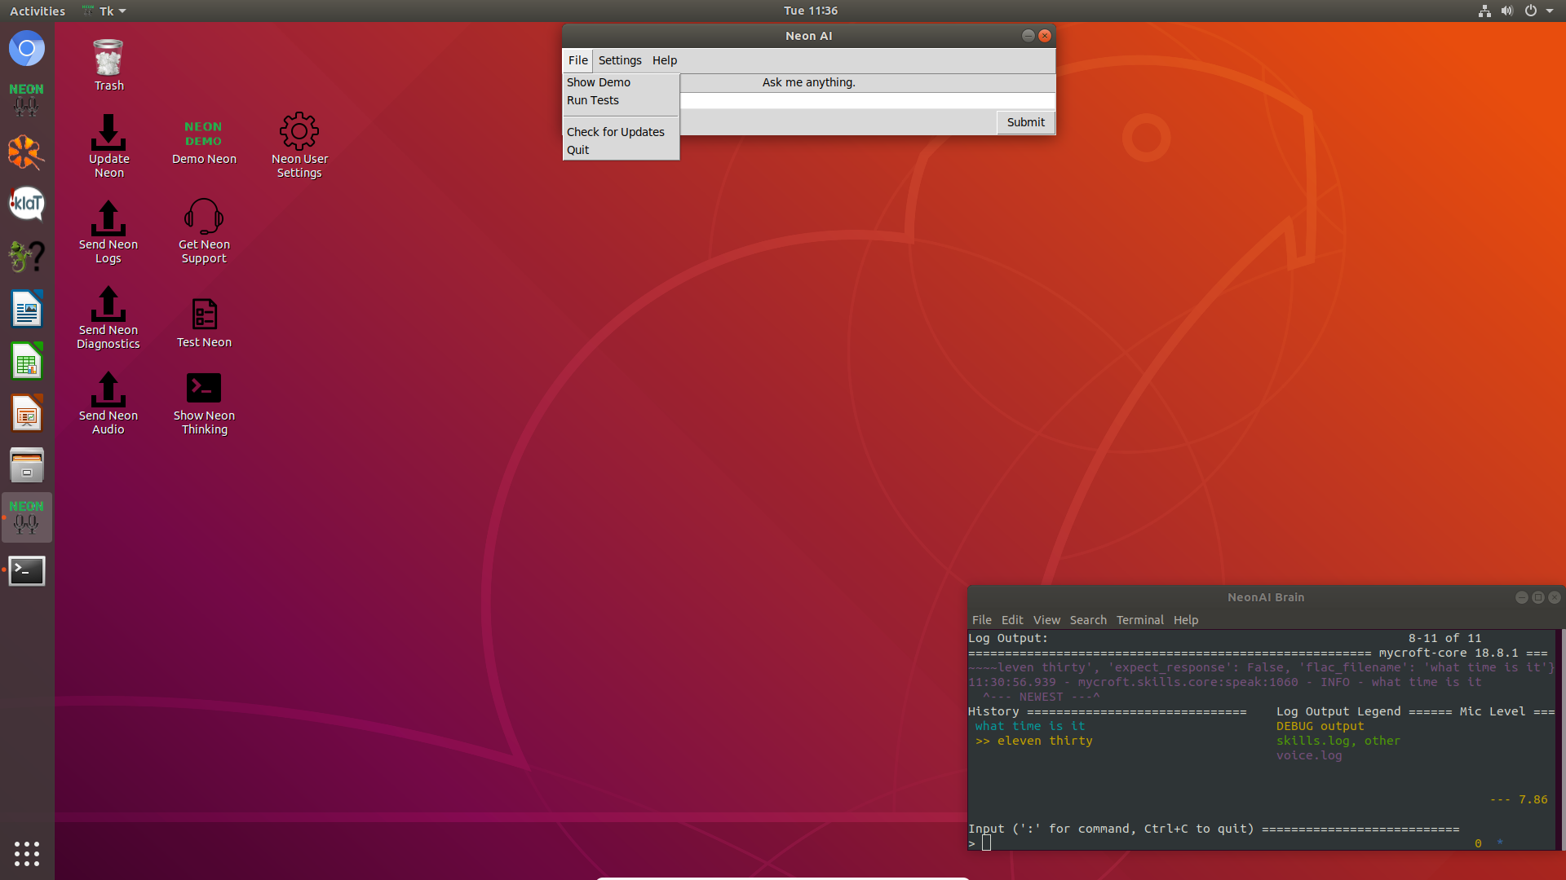Open Edit menu in NeonAI Brain terminal
The height and width of the screenshot is (880, 1566).
click(x=1012, y=620)
